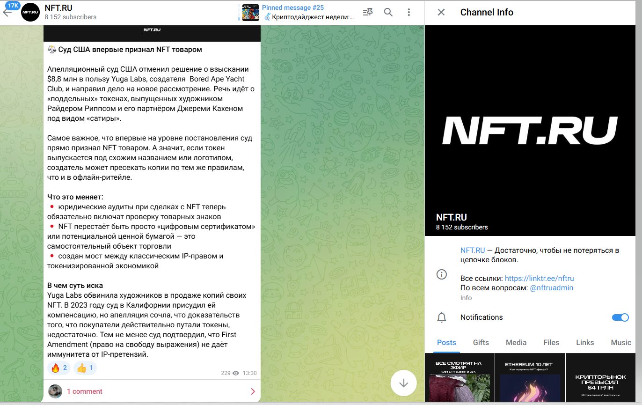
Task: Open NFT.RU channel avatar in header
Action: [31, 12]
